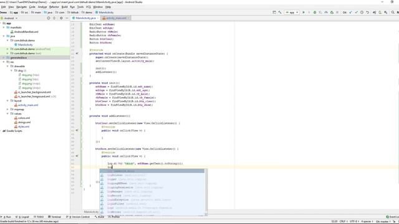399x224 pixels.
Task: Click the Profile app icon in toolbar
Action: click(326, 12)
